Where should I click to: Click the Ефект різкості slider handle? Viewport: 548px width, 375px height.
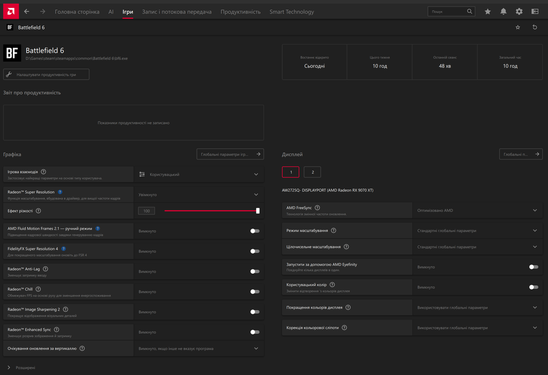pyautogui.click(x=258, y=211)
